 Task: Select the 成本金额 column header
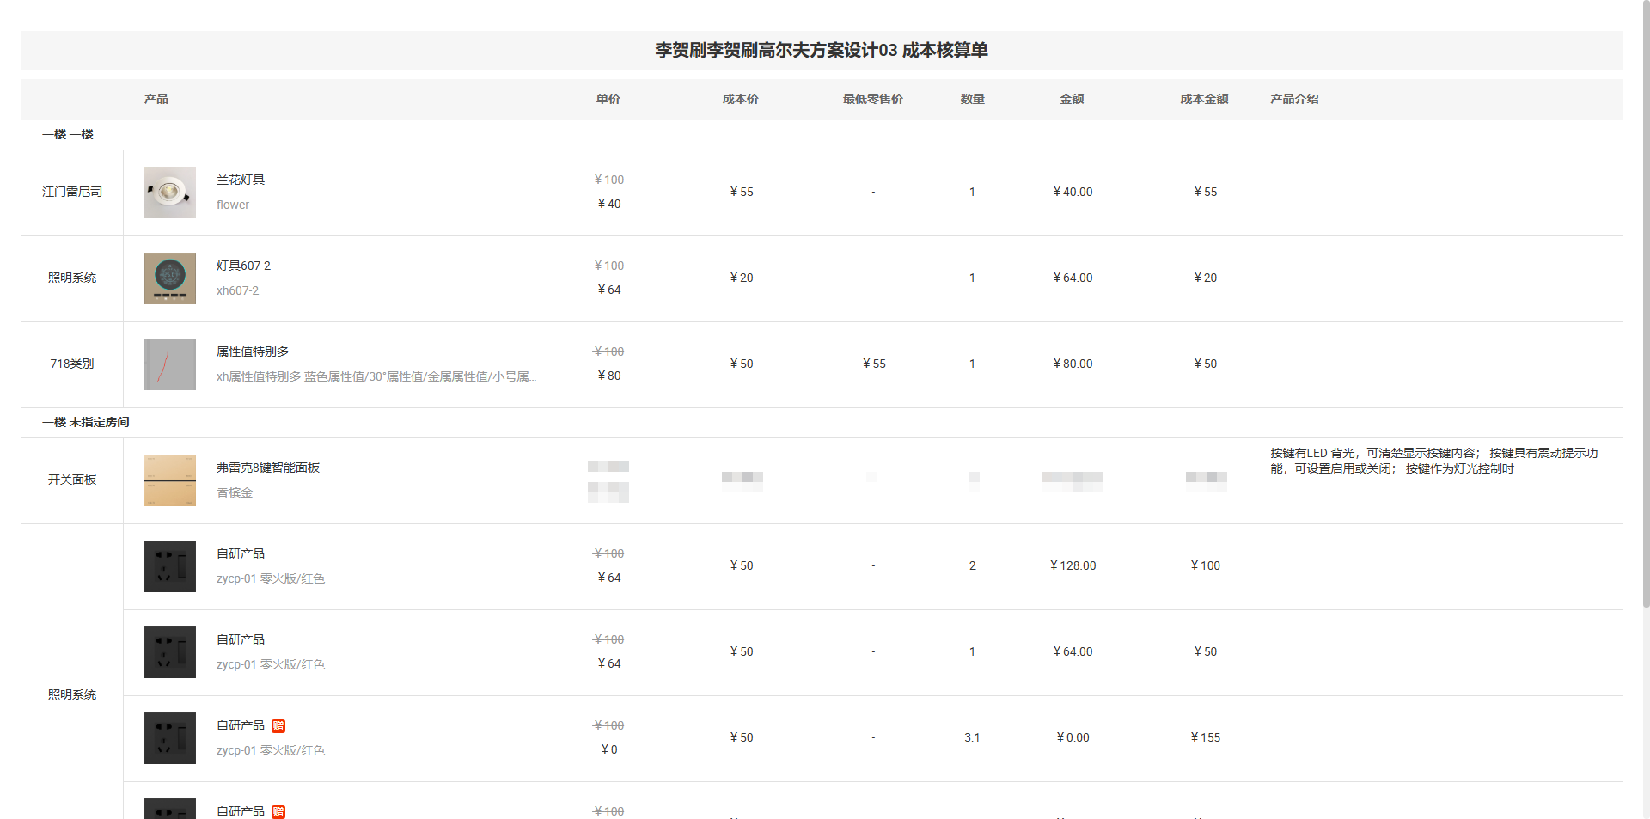pyautogui.click(x=1205, y=99)
